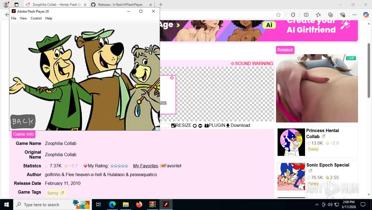Click the taskbar search box
The width and height of the screenshot is (372, 210).
pyautogui.click(x=53, y=205)
